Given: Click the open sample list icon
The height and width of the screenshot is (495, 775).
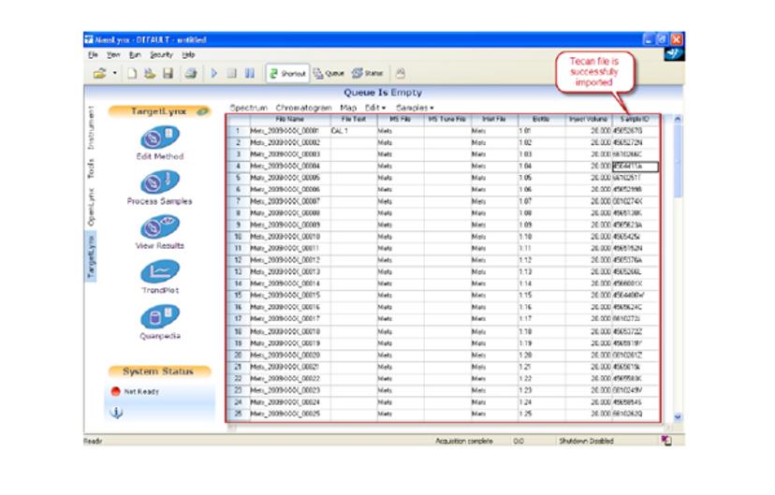Looking at the screenshot, I should point(149,74).
